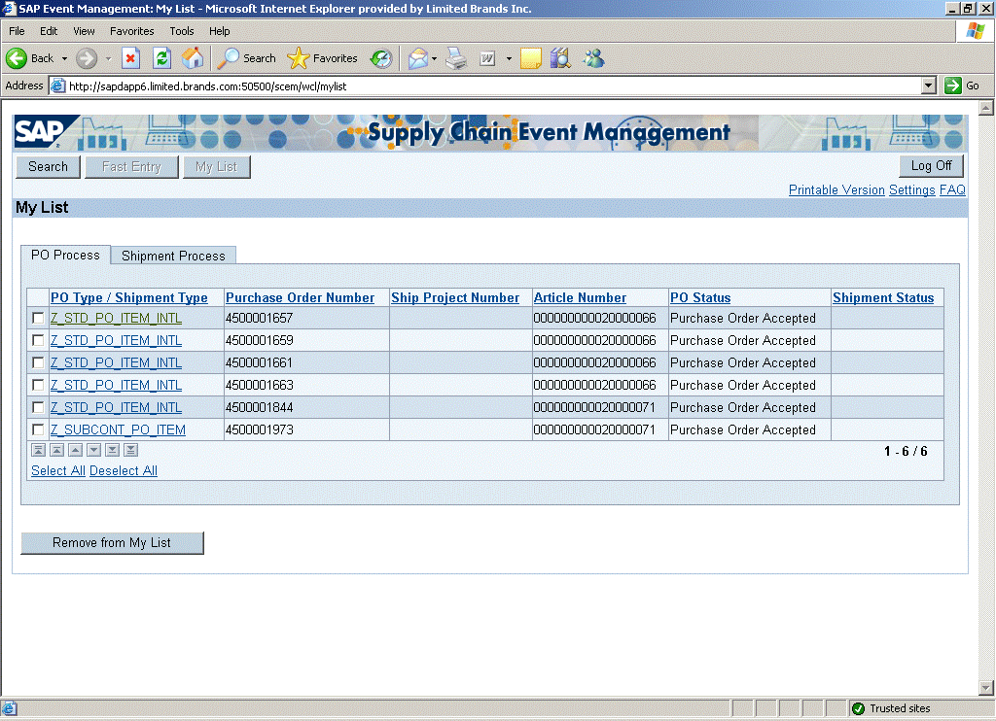996x721 pixels.
Task: Sort by Purchase Order Number column header
Action: click(300, 297)
